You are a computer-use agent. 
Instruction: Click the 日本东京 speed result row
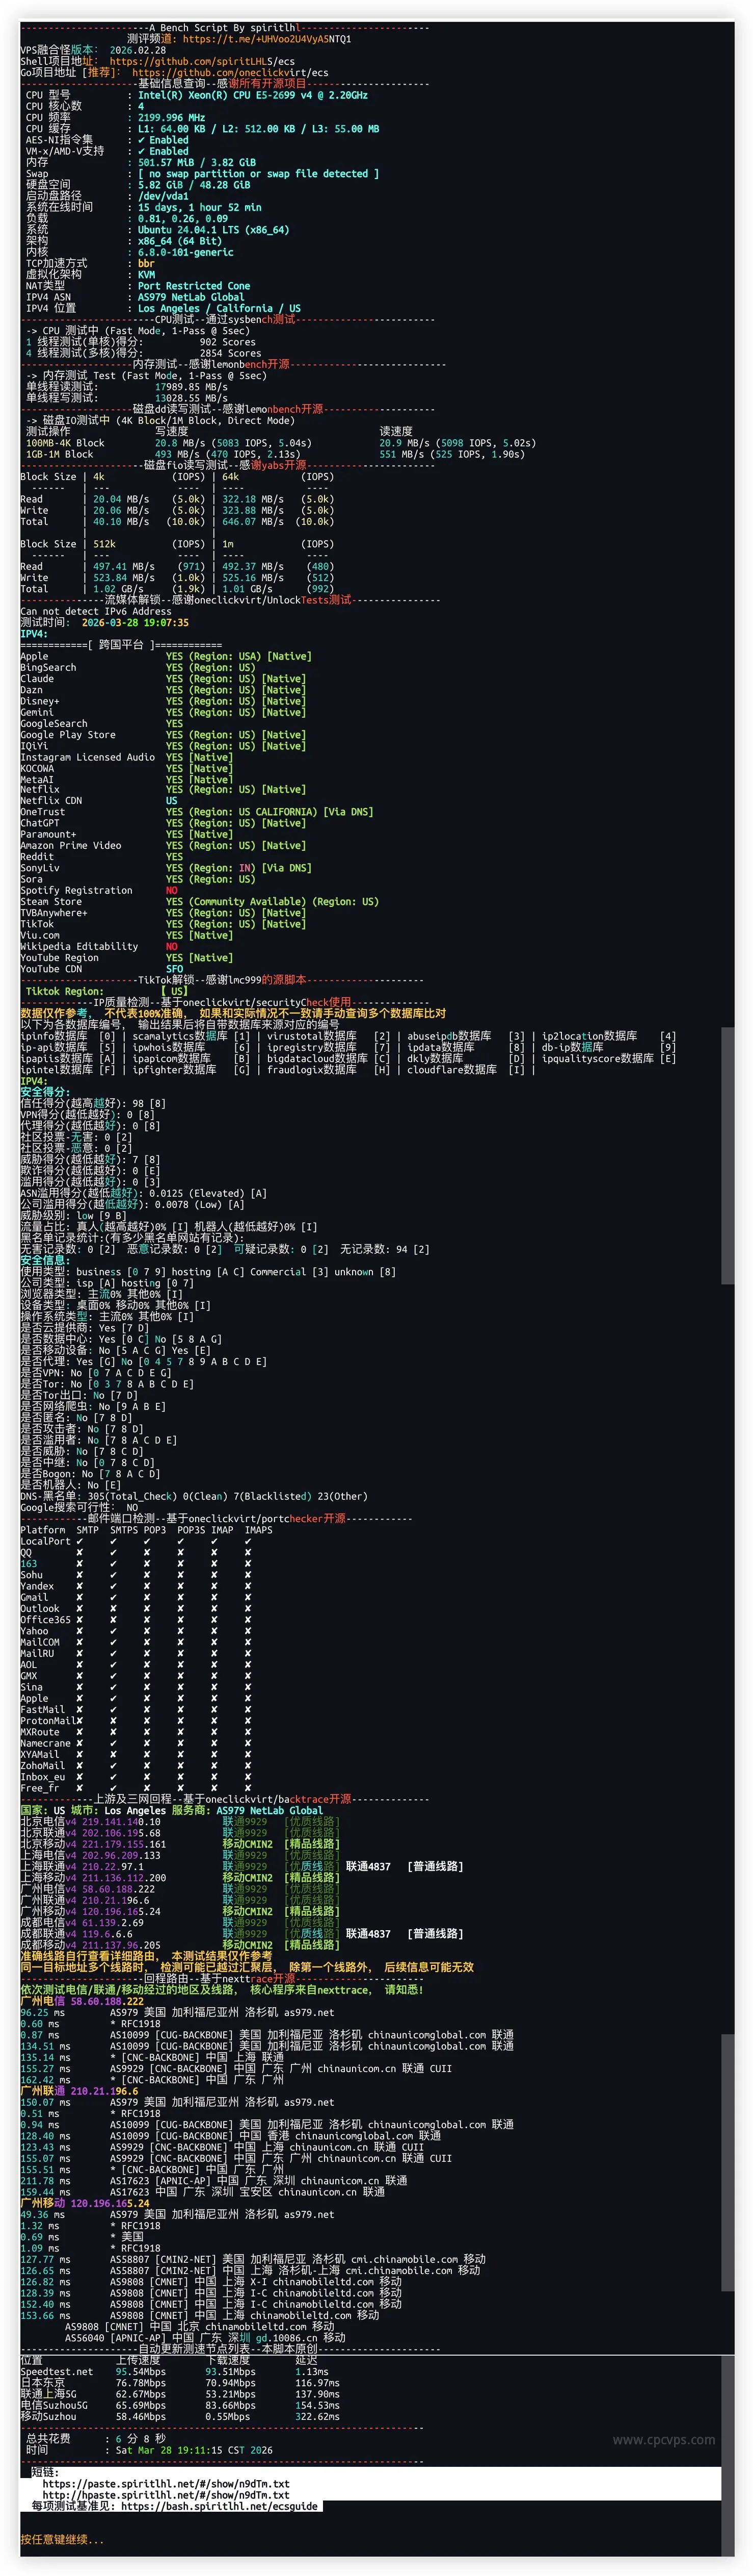point(180,2382)
